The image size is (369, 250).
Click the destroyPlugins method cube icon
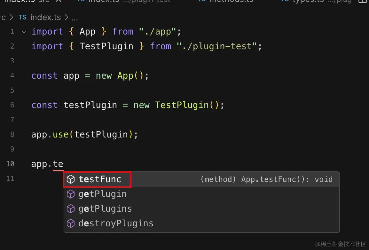click(x=71, y=223)
